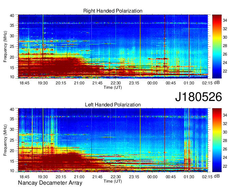Click the 21:45 tick on lower time axis
This screenshot has height=187, width=231.
[x=97, y=177]
